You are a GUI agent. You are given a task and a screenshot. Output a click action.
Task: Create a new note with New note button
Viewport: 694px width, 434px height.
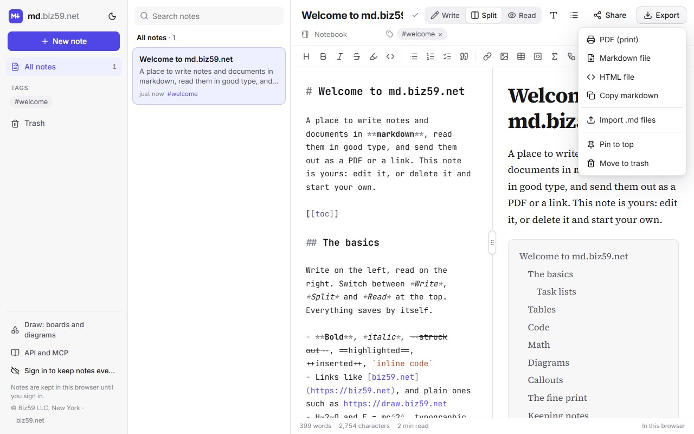pyautogui.click(x=63, y=41)
